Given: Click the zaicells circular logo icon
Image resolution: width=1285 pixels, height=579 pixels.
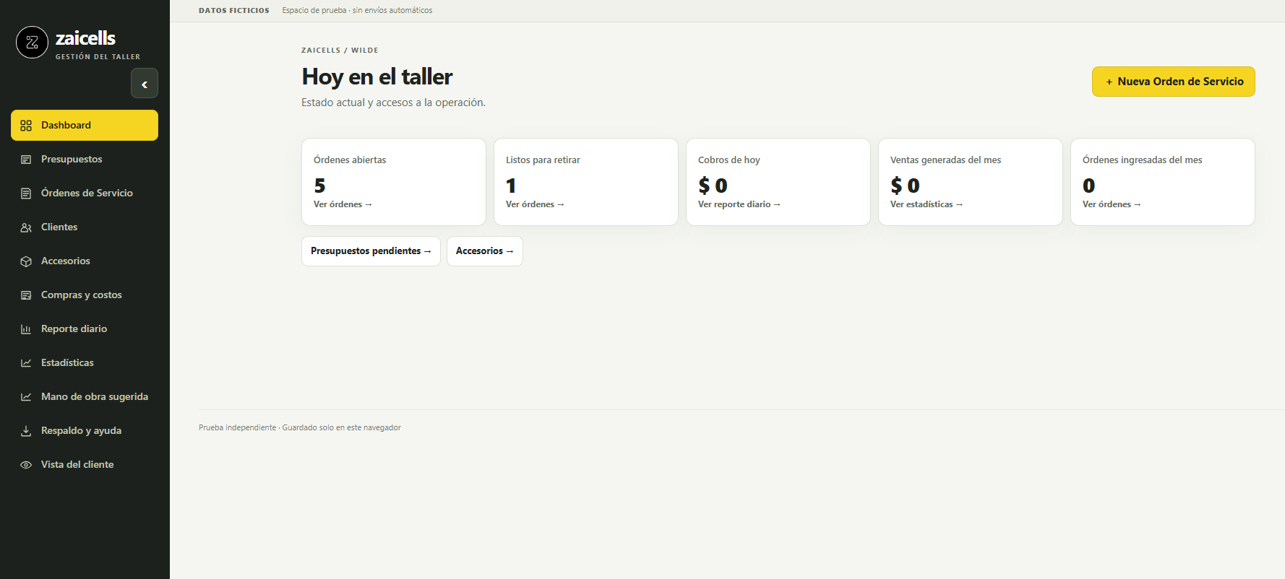Looking at the screenshot, I should (x=32, y=43).
